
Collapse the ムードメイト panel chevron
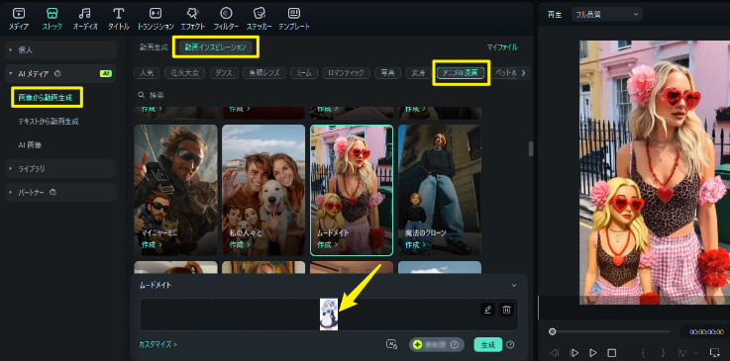(514, 285)
